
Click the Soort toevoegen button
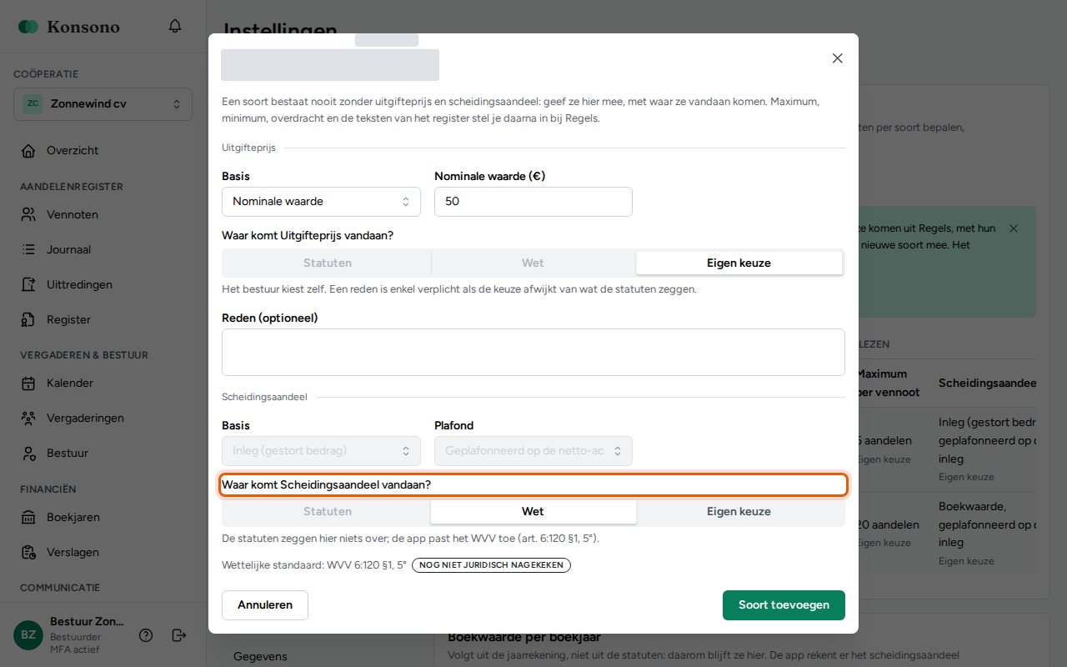click(x=784, y=605)
